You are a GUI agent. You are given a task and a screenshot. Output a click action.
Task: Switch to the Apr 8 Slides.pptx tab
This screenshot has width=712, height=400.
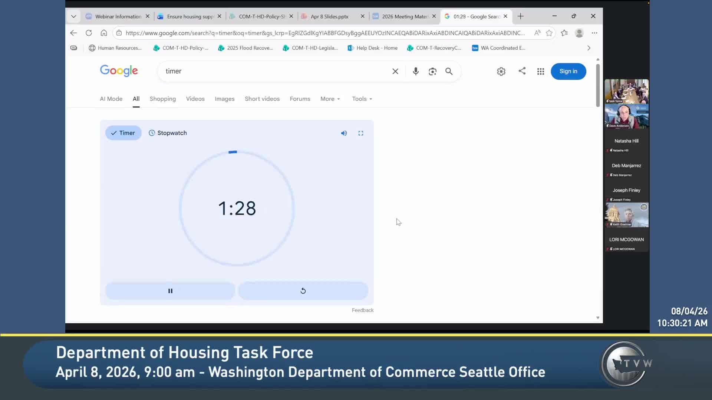tap(329, 16)
